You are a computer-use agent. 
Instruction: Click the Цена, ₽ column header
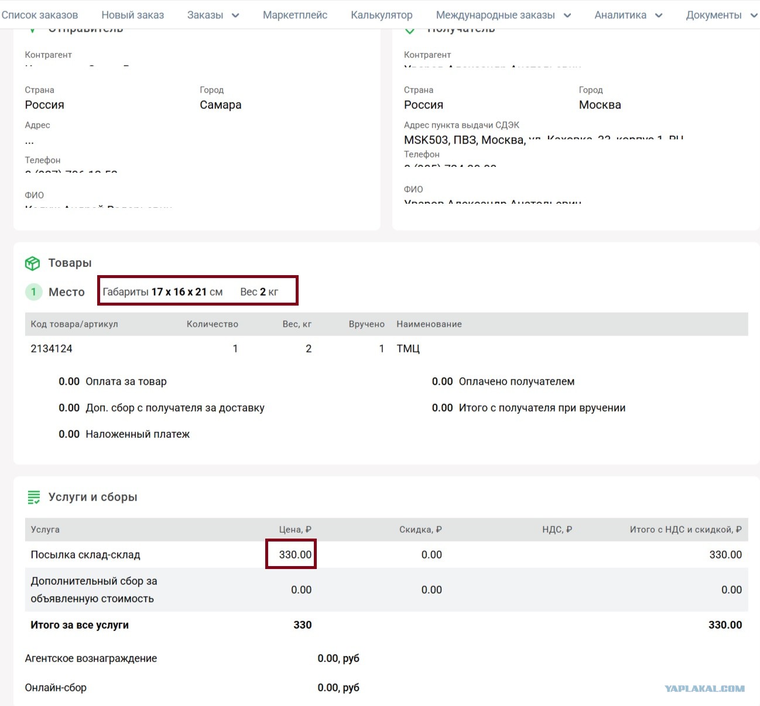pos(295,530)
